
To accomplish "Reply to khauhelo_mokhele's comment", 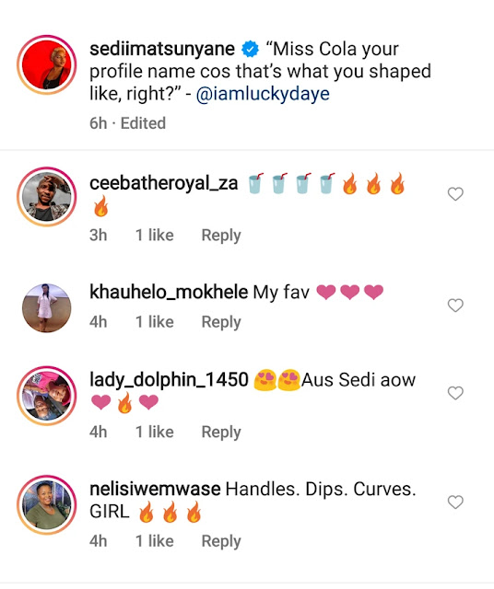I will pyautogui.click(x=221, y=322).
